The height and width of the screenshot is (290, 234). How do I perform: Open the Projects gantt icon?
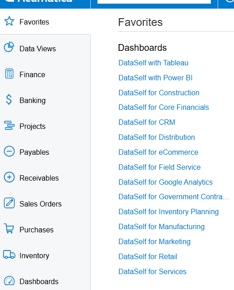[x=9, y=125]
